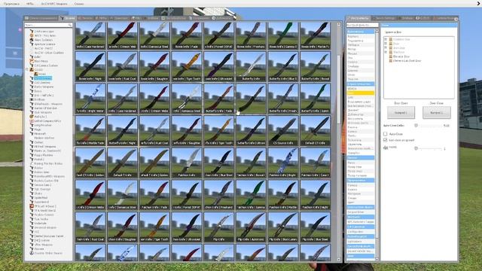Open the NPCs menu in top bar
Screen dimensions: 482x271
30,4
